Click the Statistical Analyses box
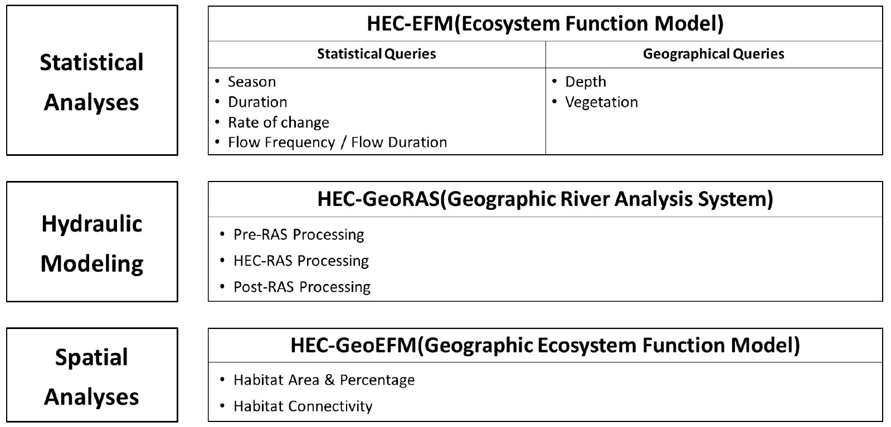The height and width of the screenshot is (427, 891). click(x=92, y=80)
